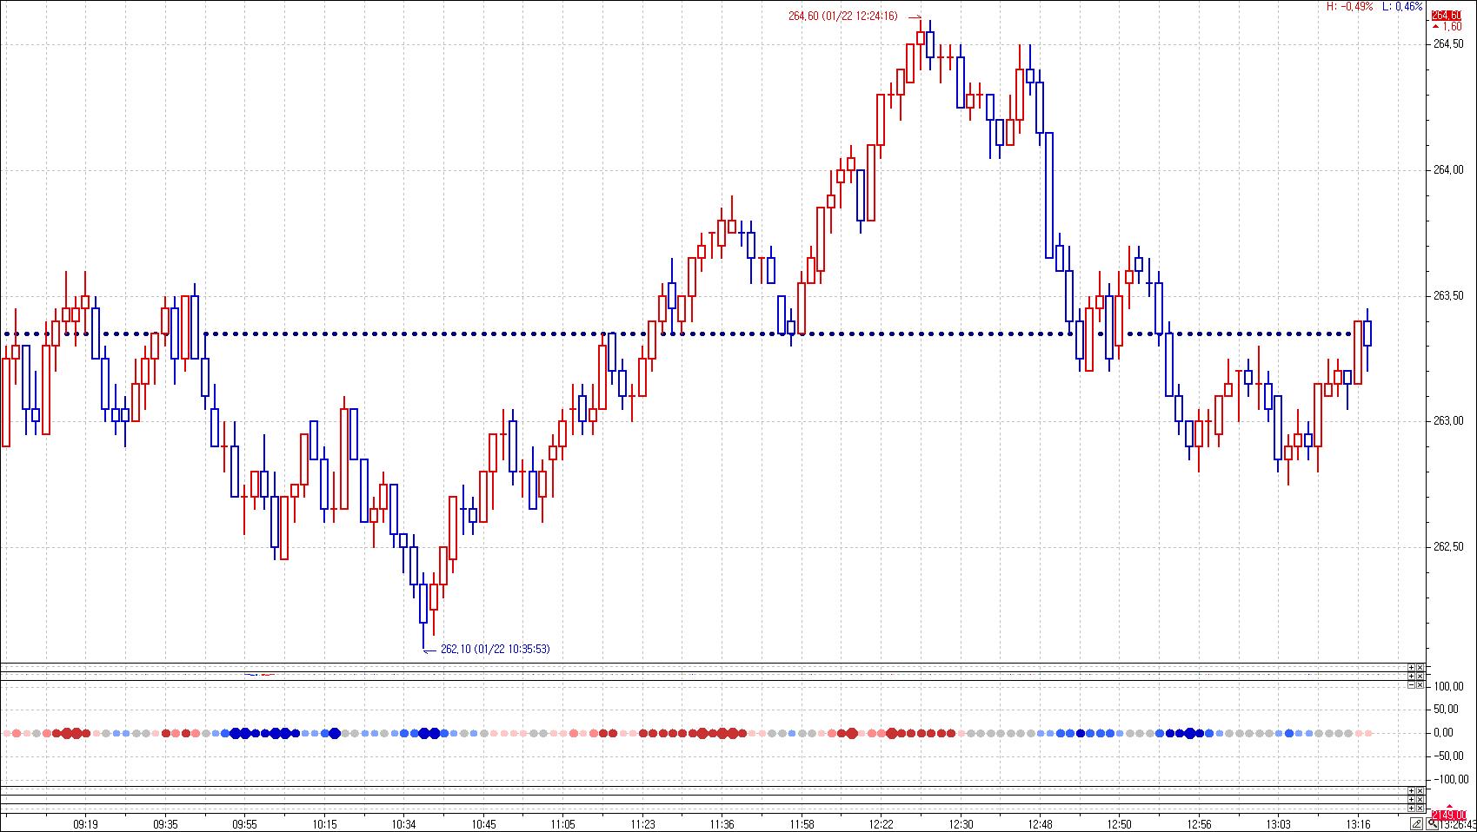Viewport: 1477px width, 832px height.
Task: Close the bottommost collapsed panel above the time axis
Action: point(1420,809)
